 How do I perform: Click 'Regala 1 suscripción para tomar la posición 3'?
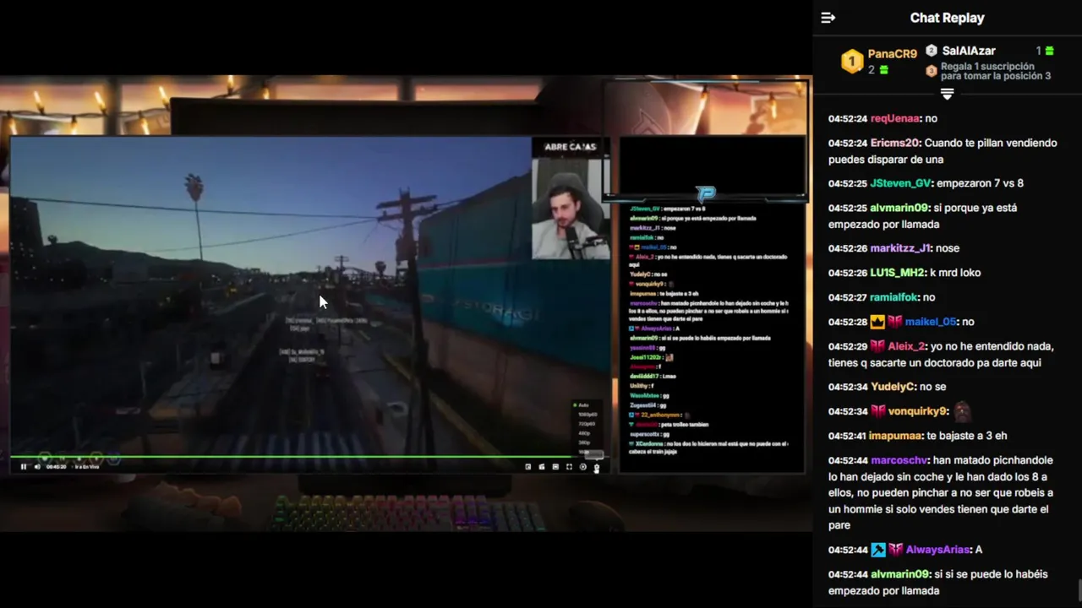click(996, 71)
